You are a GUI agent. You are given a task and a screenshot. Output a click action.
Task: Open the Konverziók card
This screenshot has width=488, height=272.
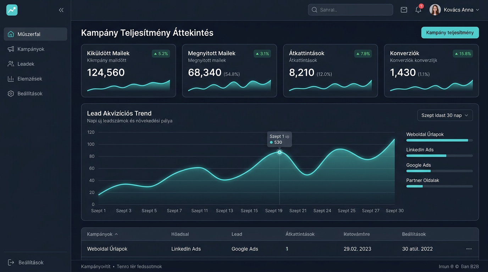(431, 70)
